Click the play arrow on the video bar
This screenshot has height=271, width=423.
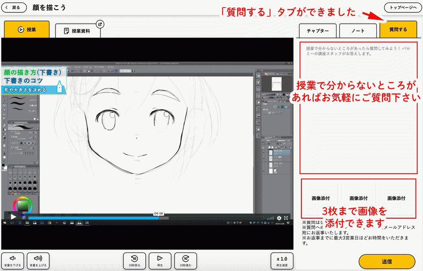coord(13,217)
